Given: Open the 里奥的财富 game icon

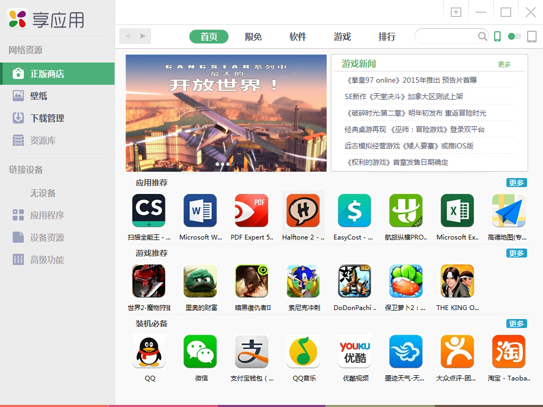Looking at the screenshot, I should (200, 281).
